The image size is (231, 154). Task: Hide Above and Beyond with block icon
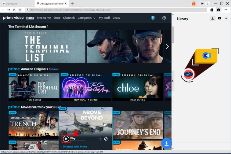pos(106,139)
